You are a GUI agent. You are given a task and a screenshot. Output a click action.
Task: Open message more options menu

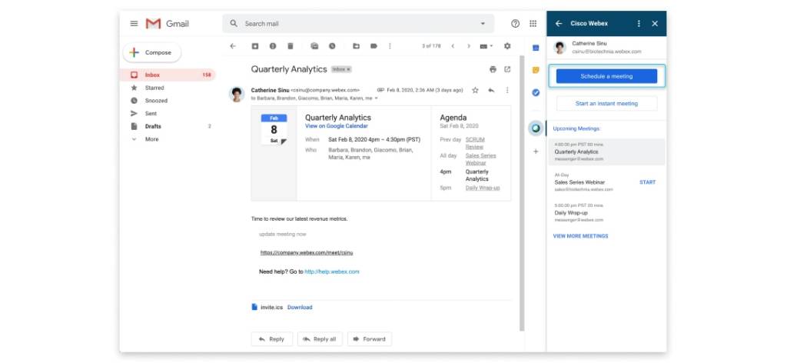(507, 91)
